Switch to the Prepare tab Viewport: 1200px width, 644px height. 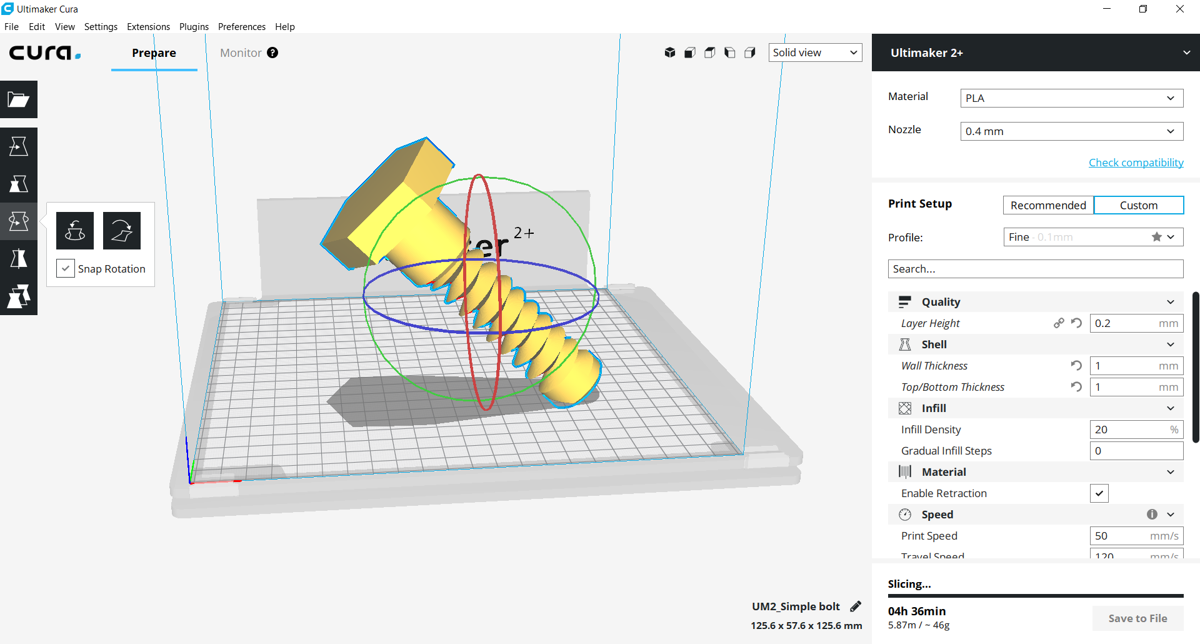point(154,53)
